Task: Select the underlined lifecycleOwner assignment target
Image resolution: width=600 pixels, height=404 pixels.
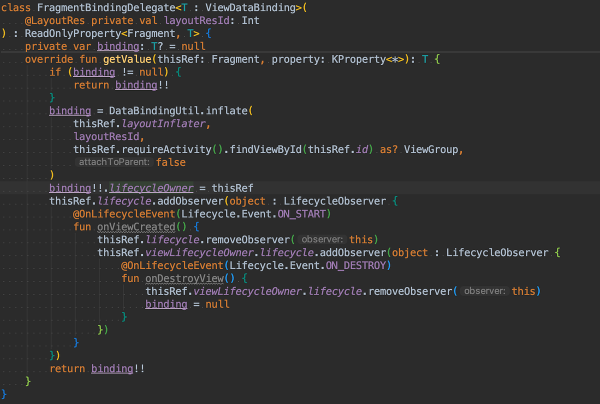Action: 151,187
